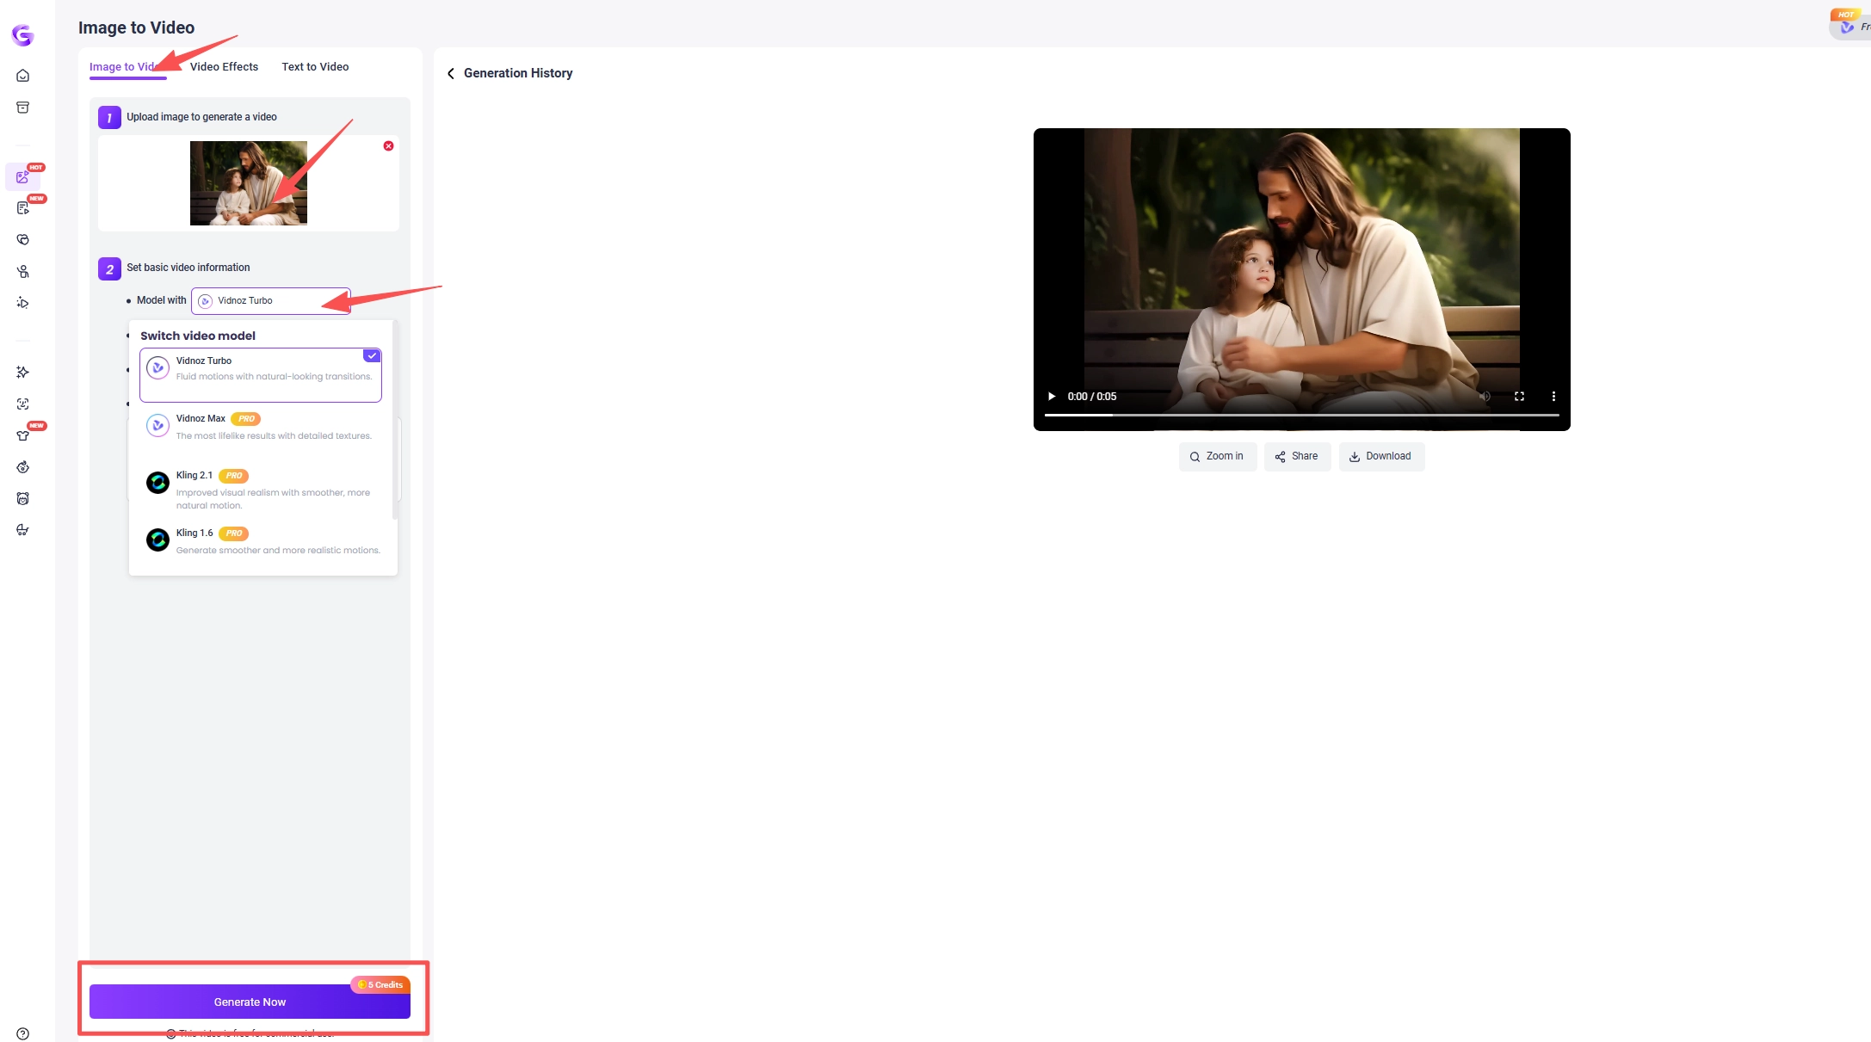1871x1042 pixels.
Task: Select the t-shirt tool with NEW badge
Action: pos(22,435)
